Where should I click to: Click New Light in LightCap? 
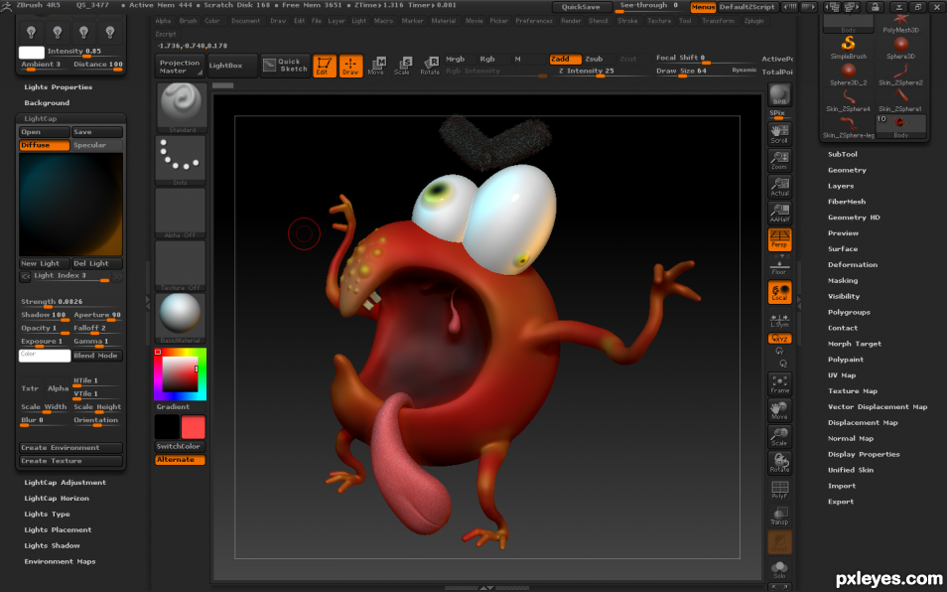(44, 263)
